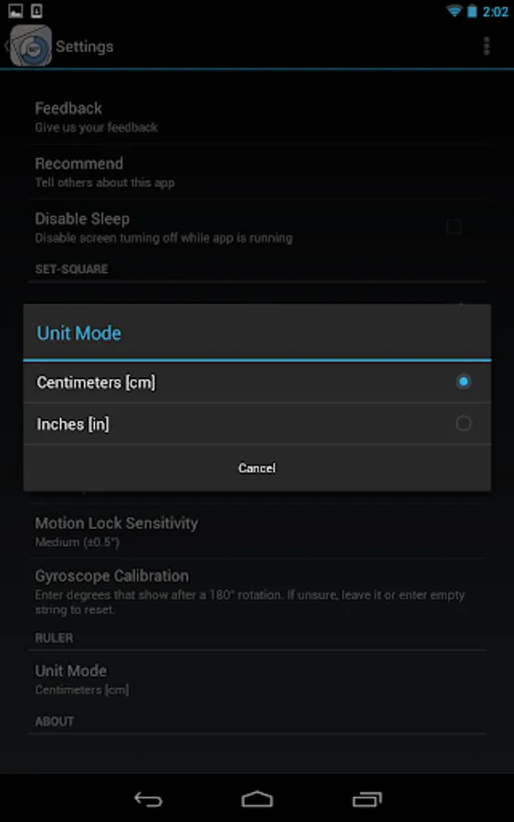This screenshot has height=822, width=514.
Task: Tap the Android home button
Action: (x=257, y=799)
